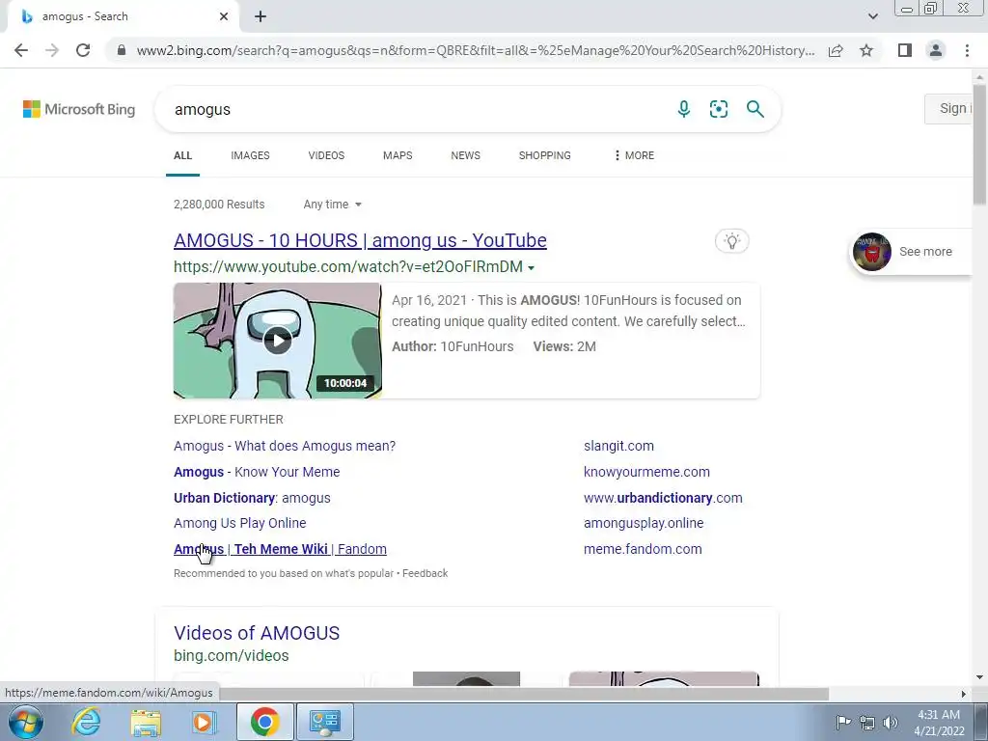Open the Chrome three-dot menu
The width and height of the screenshot is (988, 741).
coord(967,50)
